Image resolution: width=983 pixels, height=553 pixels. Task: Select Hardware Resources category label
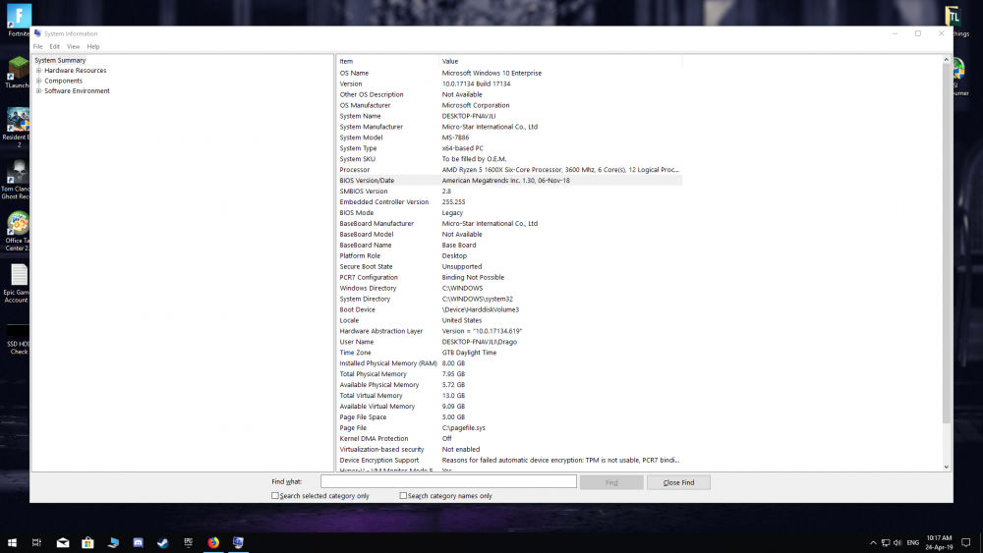76,70
